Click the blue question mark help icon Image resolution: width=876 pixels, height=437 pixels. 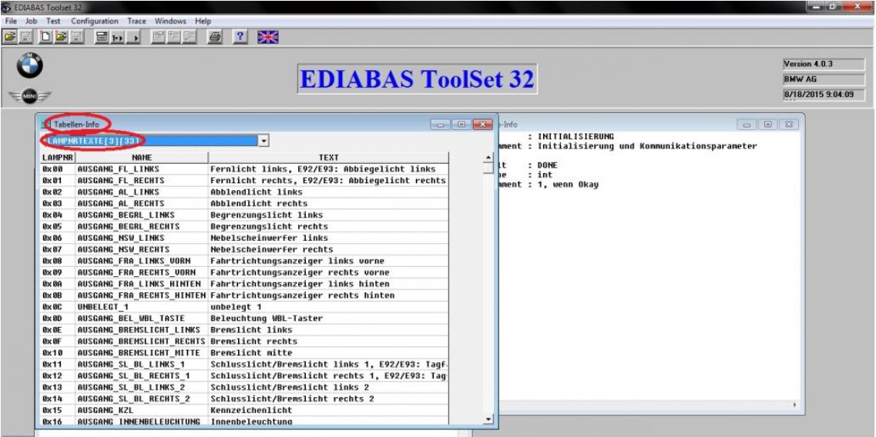pos(240,35)
